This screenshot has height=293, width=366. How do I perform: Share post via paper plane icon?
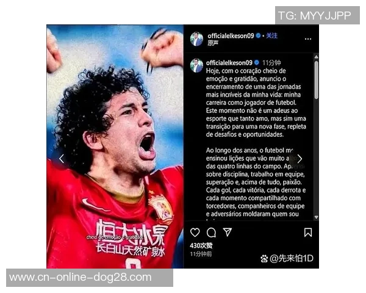tap(228, 232)
